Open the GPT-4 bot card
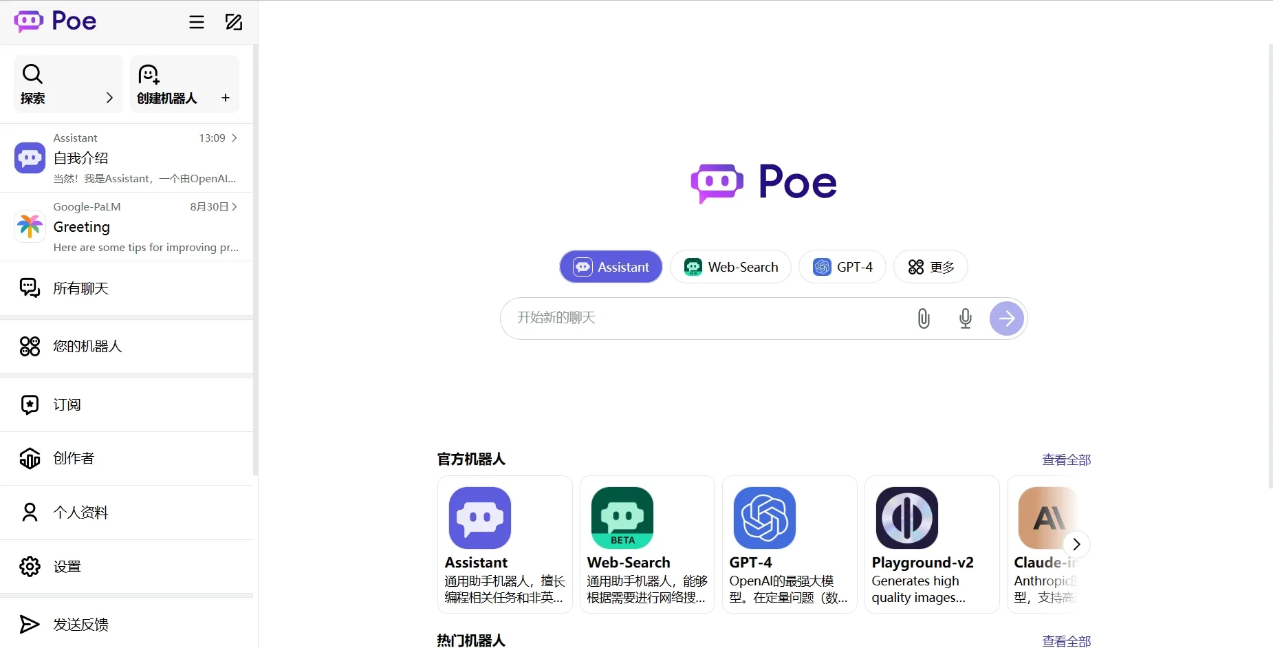1273x648 pixels. pyautogui.click(x=790, y=544)
